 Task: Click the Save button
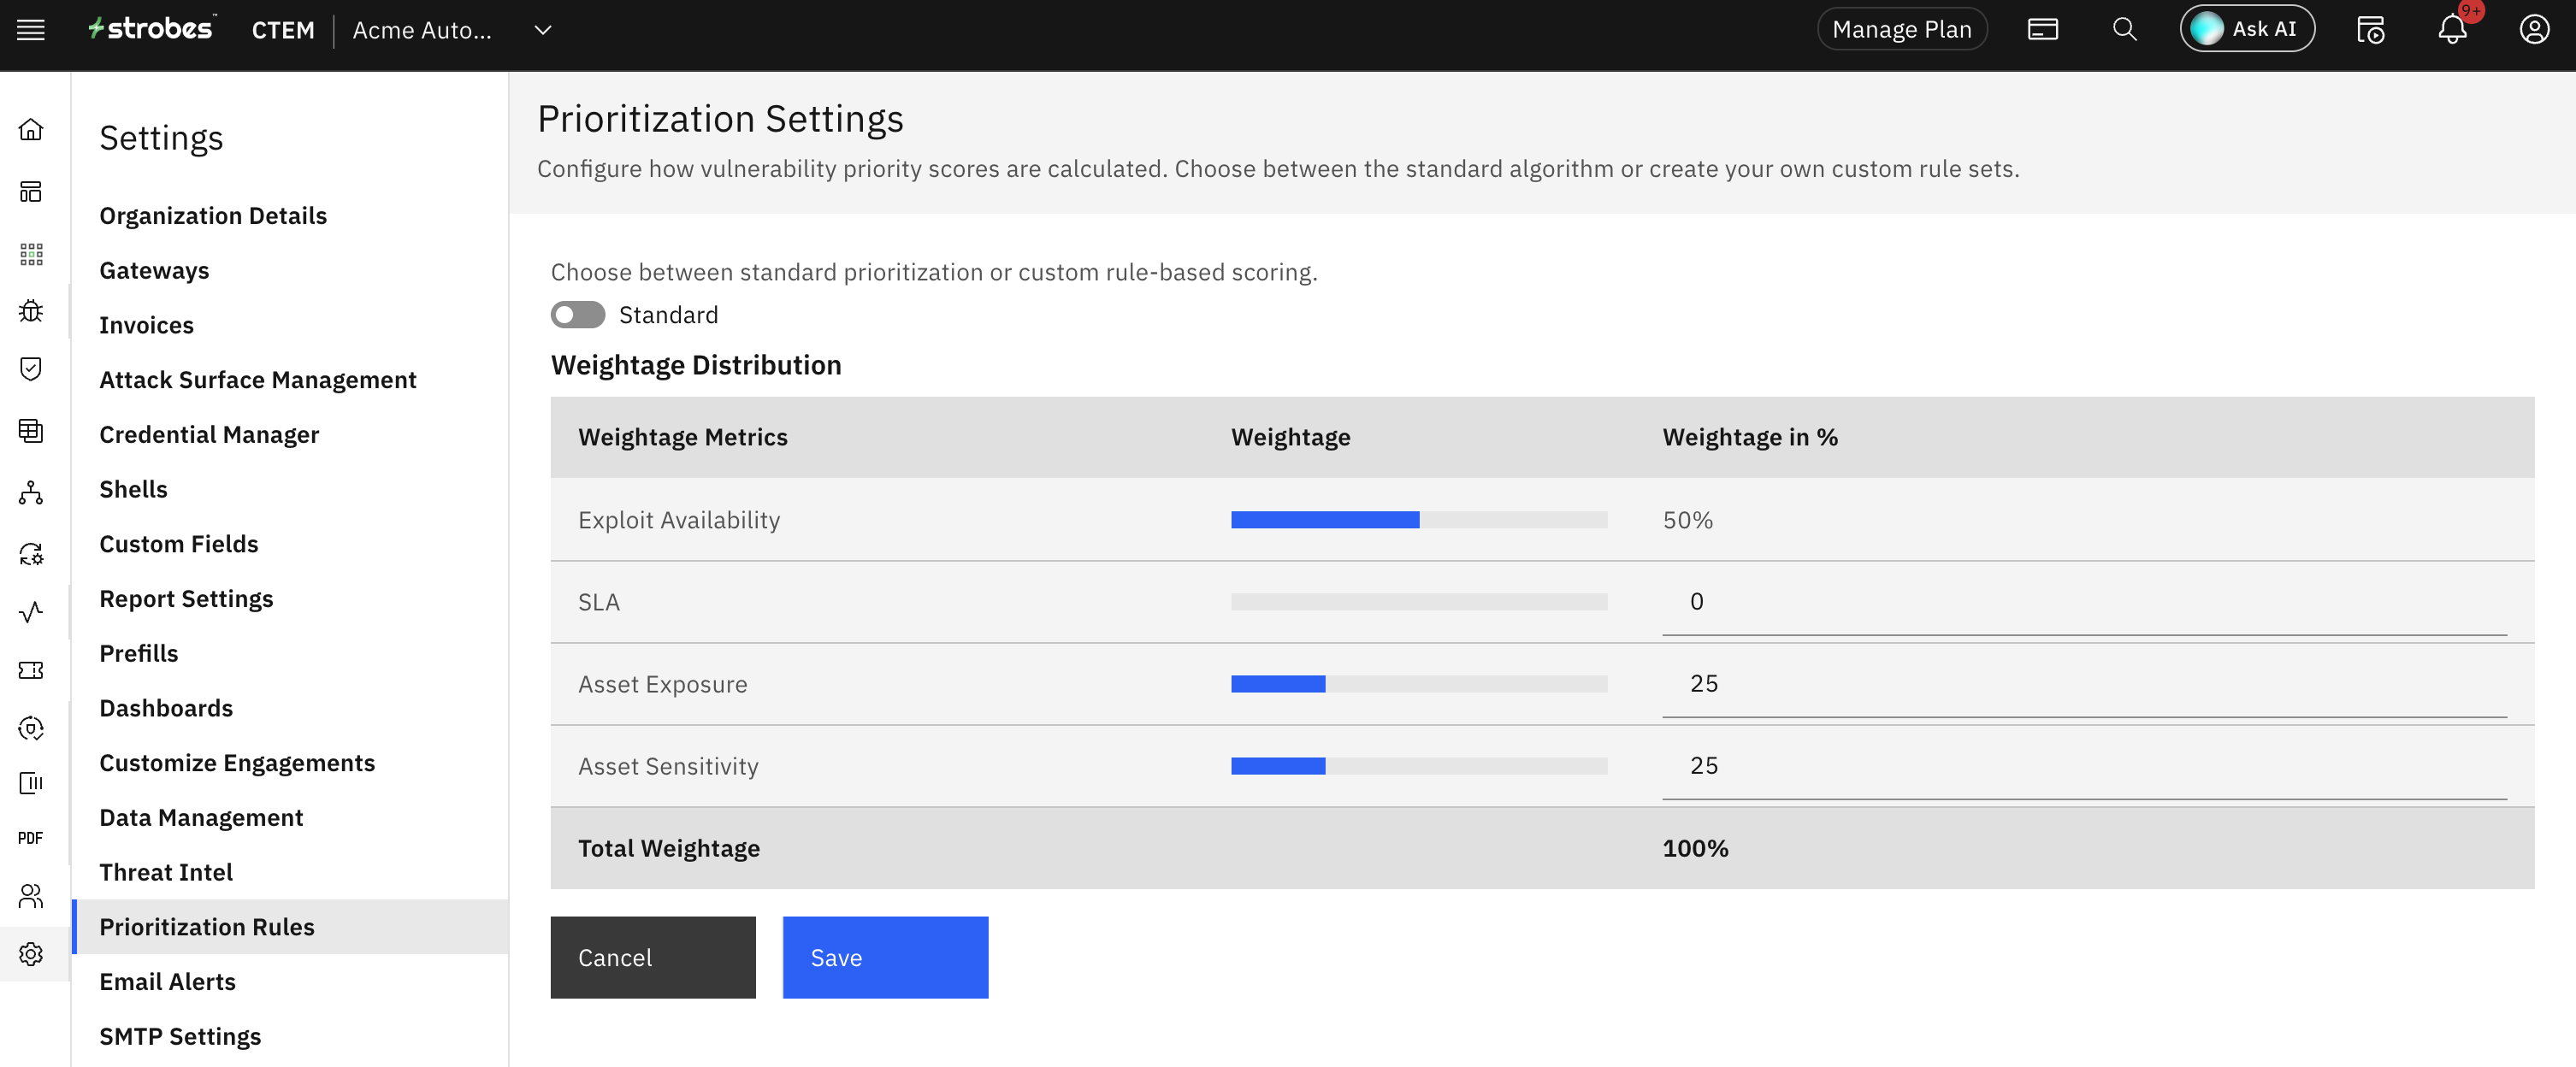[x=885, y=957]
